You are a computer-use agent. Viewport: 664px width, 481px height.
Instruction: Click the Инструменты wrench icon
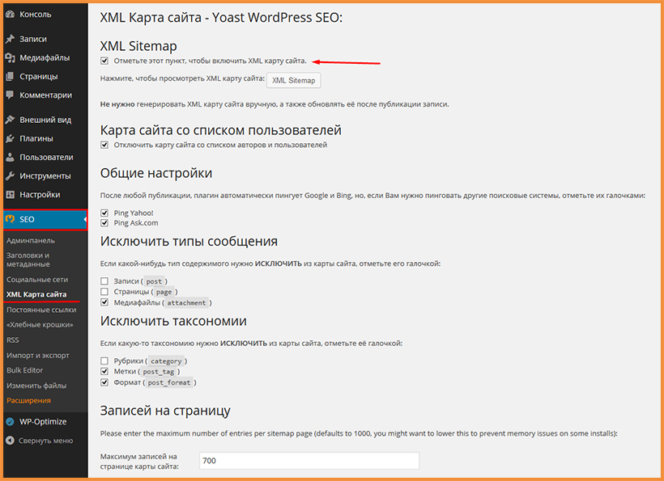tap(11, 176)
